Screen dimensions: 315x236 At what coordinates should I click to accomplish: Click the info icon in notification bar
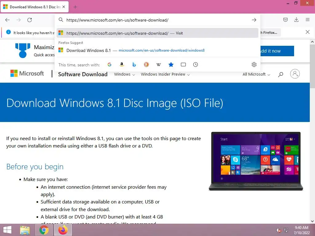(x=8, y=32)
